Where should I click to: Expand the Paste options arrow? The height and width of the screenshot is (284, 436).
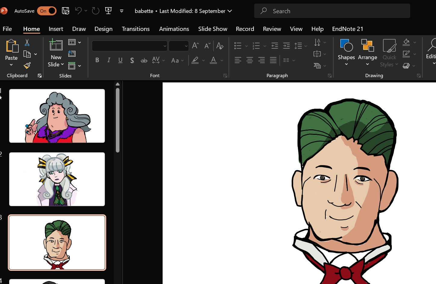pyautogui.click(x=11, y=65)
